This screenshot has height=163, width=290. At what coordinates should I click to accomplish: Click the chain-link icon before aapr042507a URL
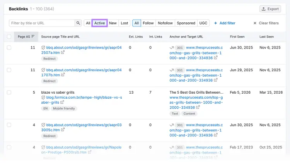[x=43, y=47]
